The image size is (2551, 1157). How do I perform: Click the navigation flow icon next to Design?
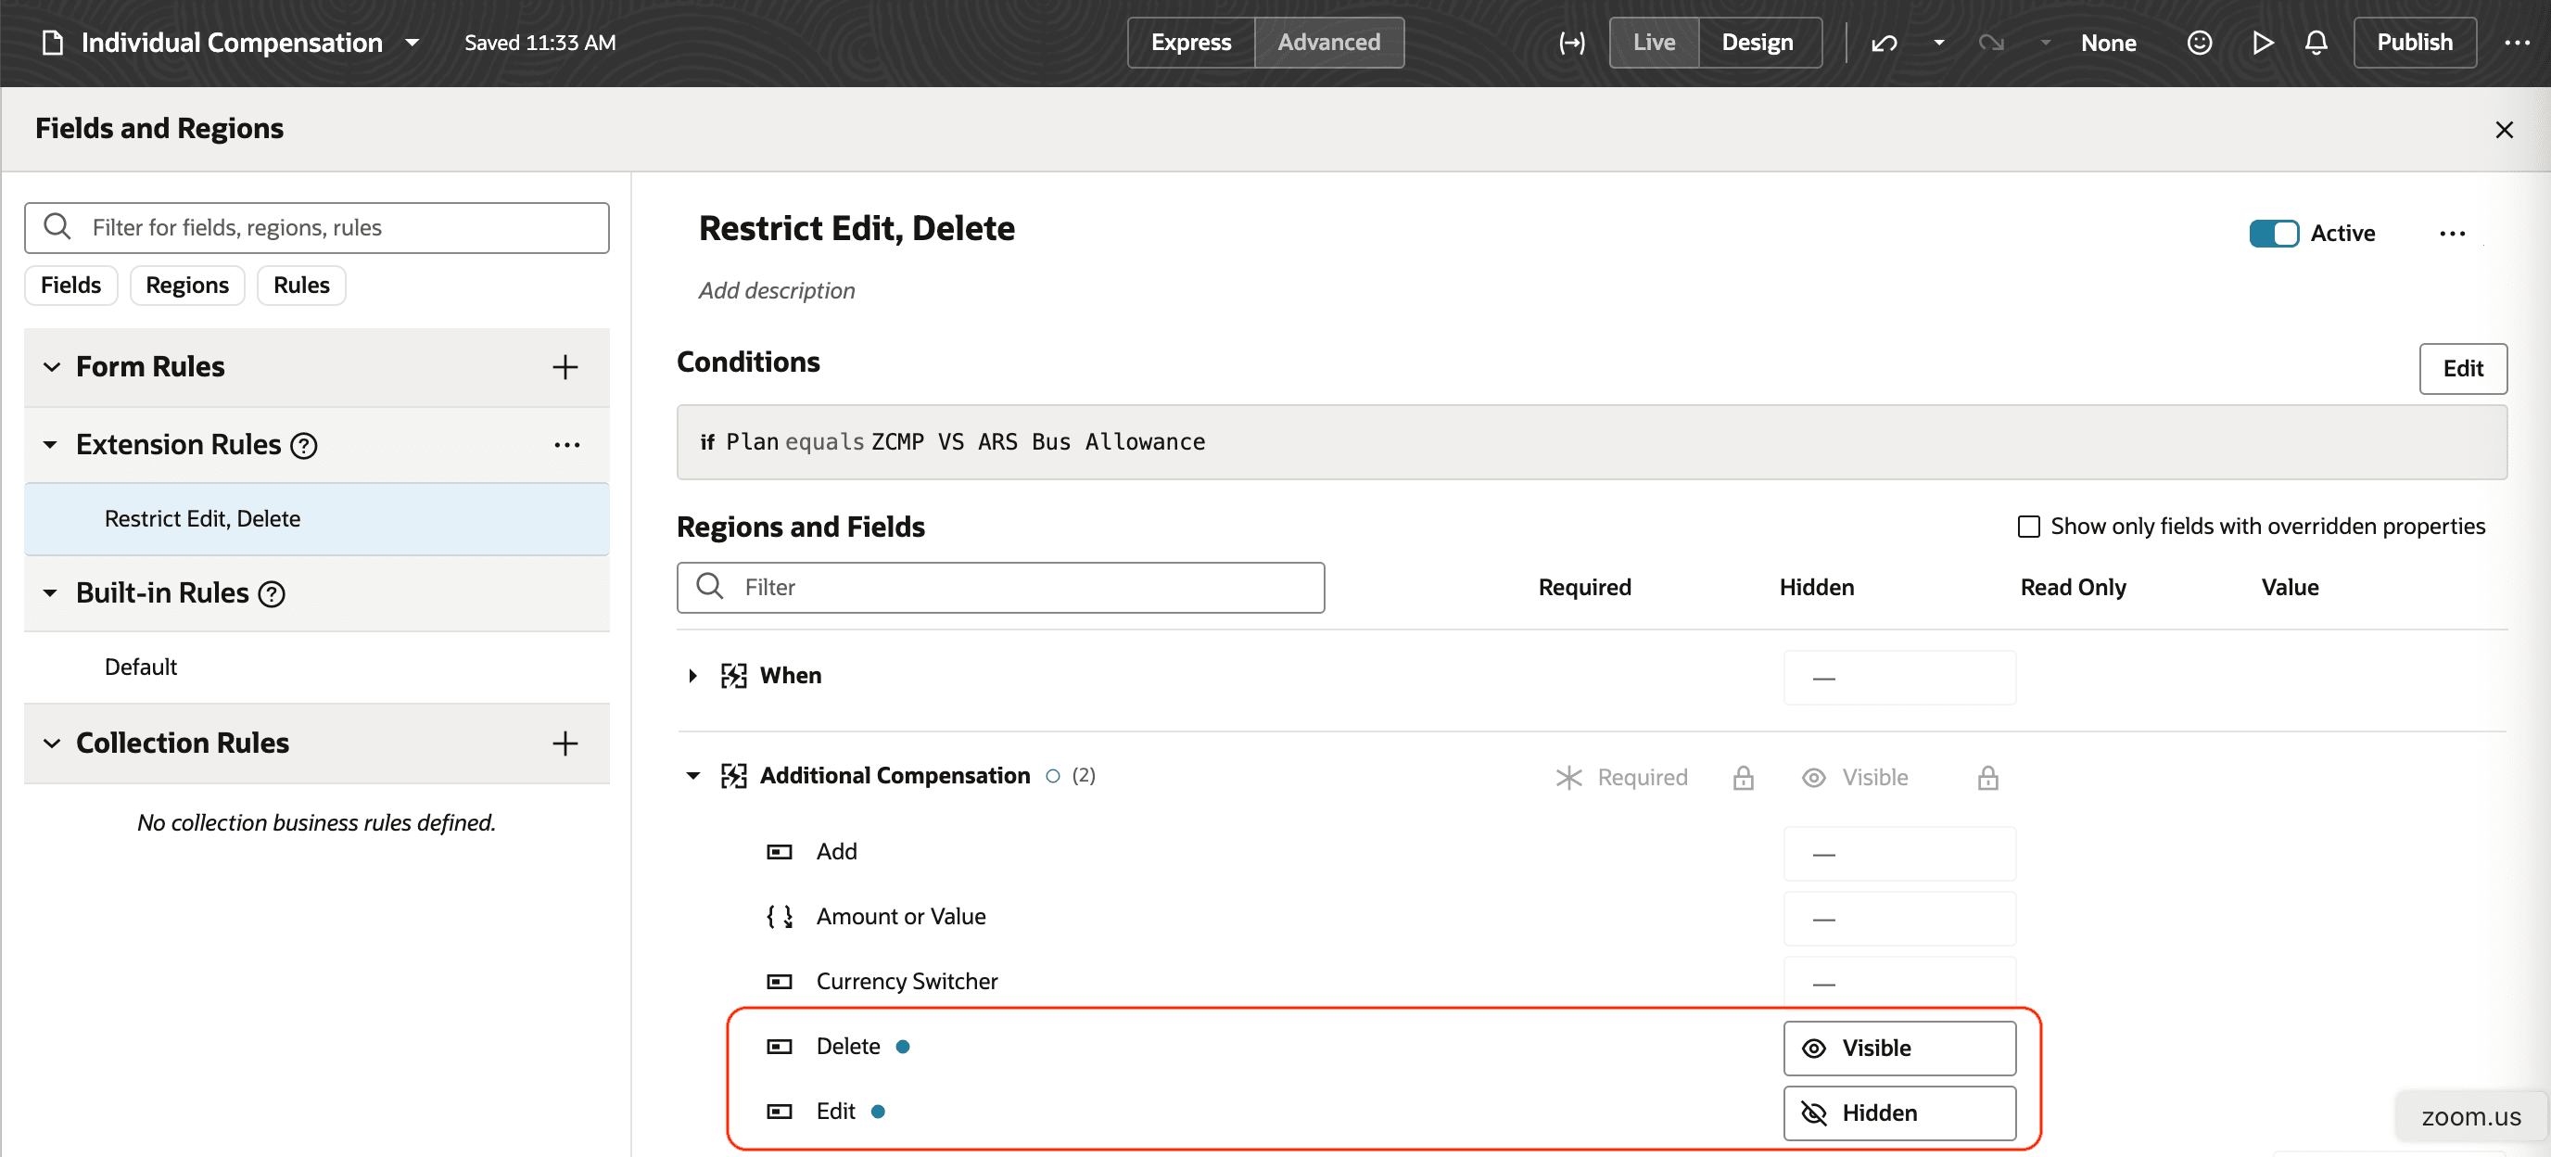pyautogui.click(x=1571, y=43)
